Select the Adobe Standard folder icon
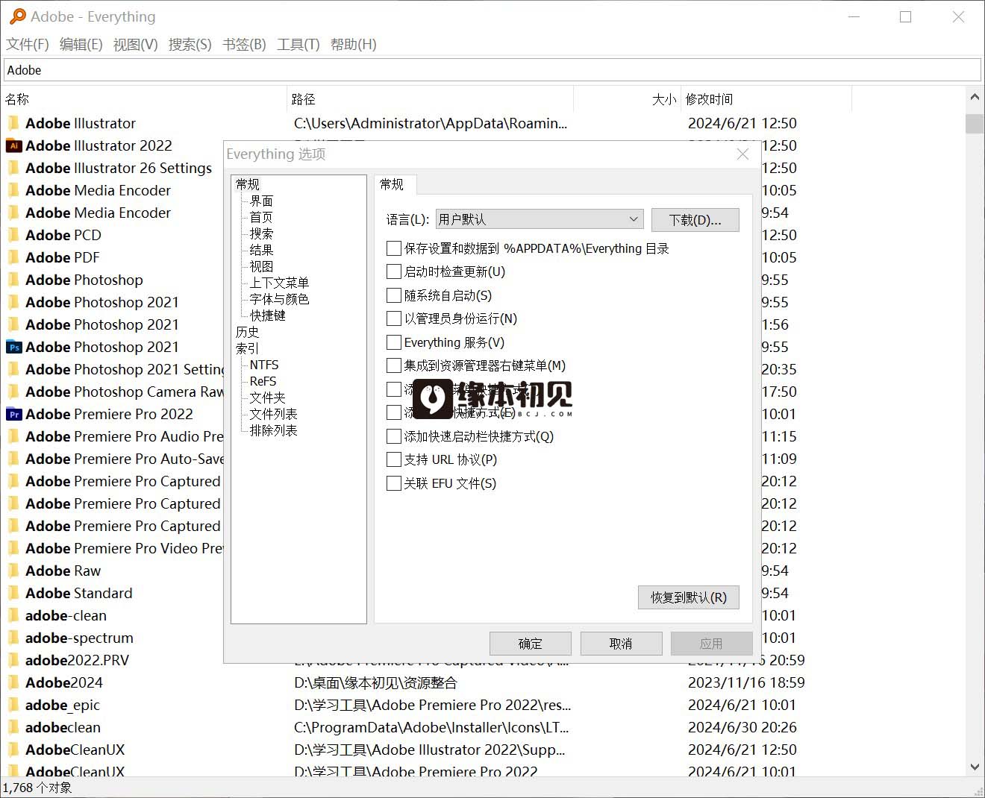The image size is (985, 798). [x=13, y=593]
